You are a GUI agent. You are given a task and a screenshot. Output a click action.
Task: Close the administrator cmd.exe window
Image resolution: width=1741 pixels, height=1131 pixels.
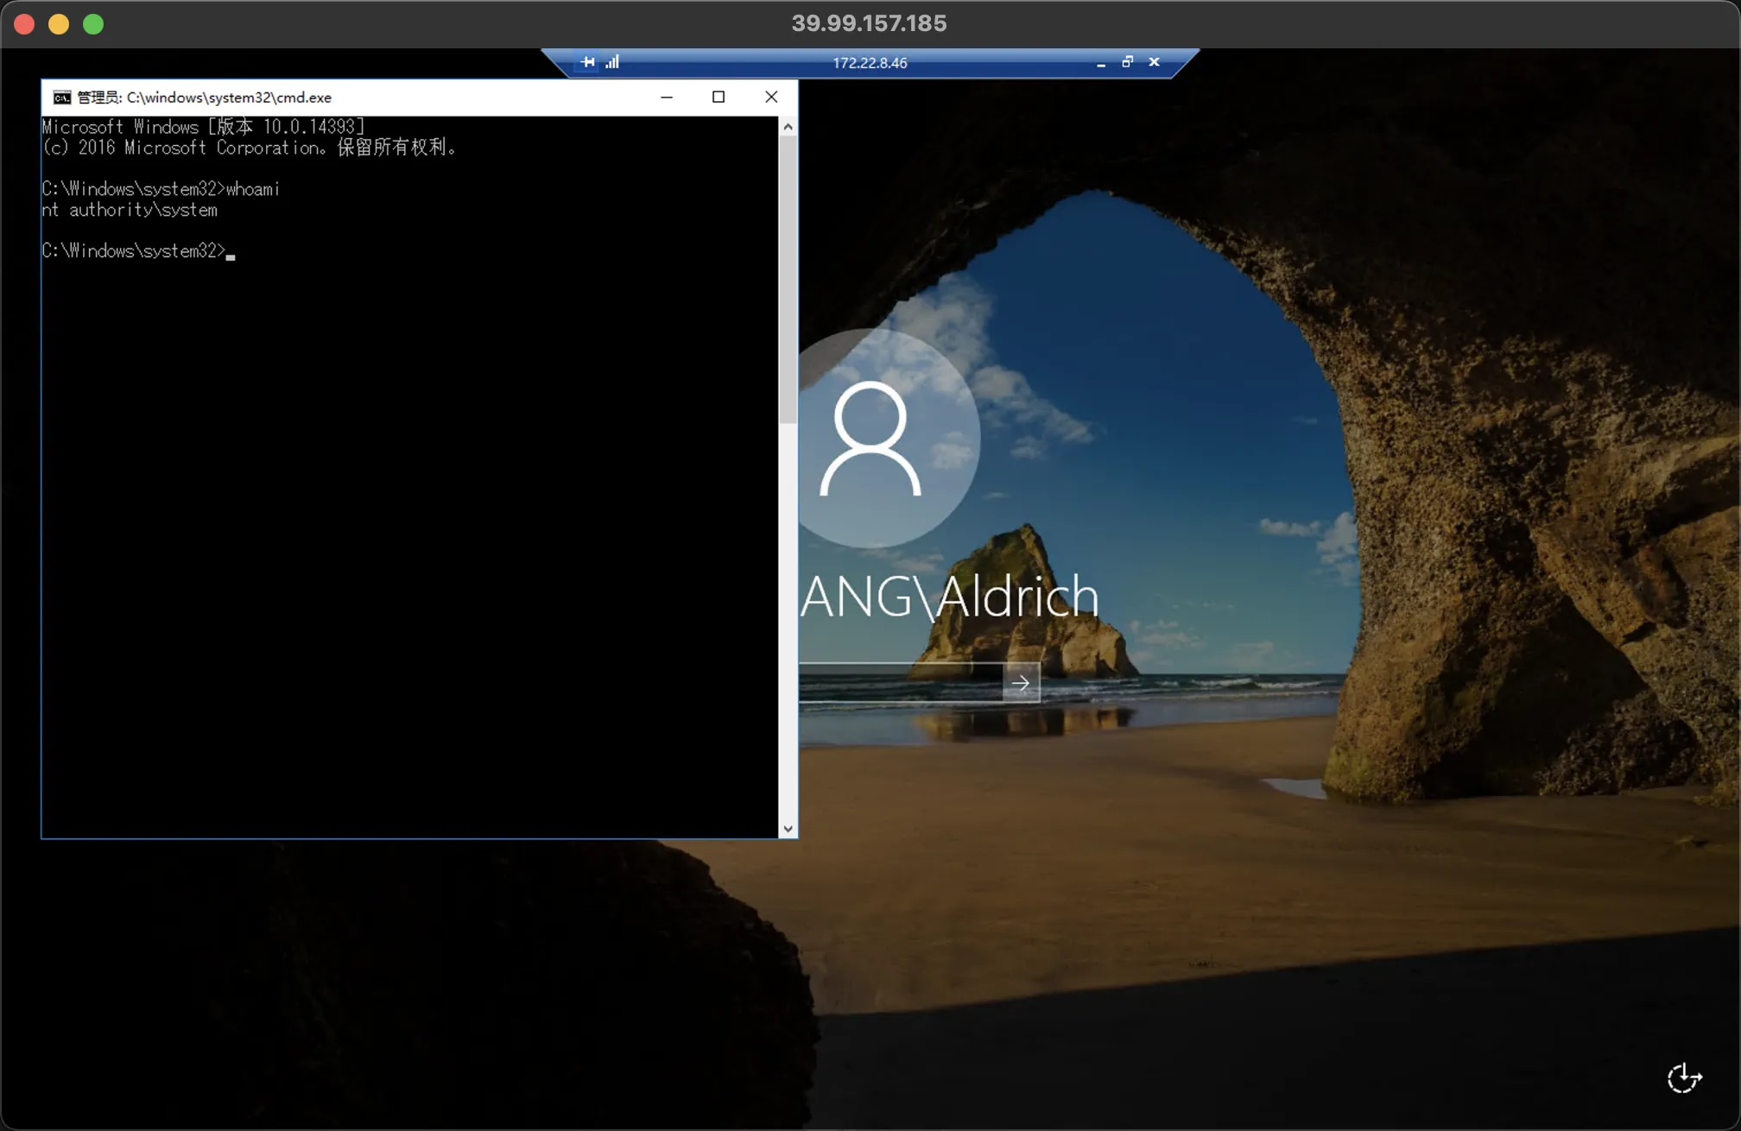[771, 98]
